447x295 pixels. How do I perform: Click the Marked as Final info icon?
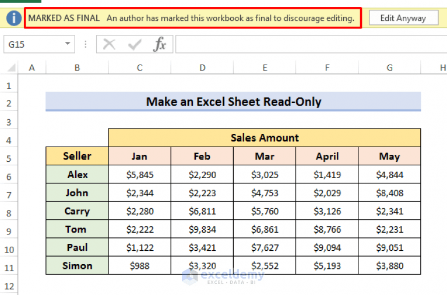coord(13,18)
